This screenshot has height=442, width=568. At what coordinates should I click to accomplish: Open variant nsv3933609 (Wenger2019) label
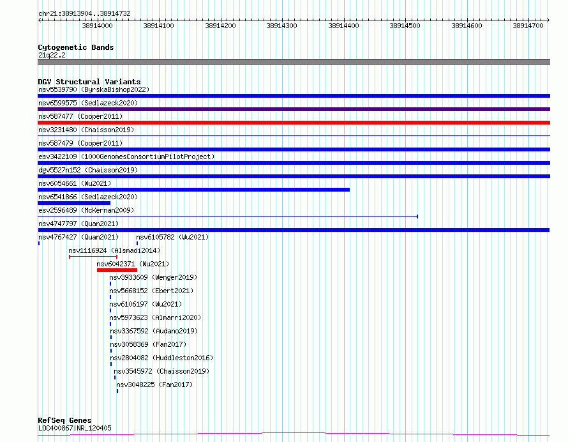[x=153, y=277]
